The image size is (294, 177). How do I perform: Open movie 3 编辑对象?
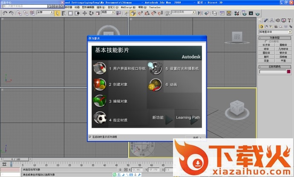tap(119, 101)
